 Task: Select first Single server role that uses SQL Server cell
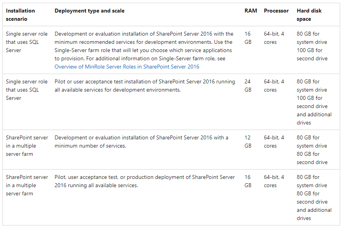tap(26, 42)
